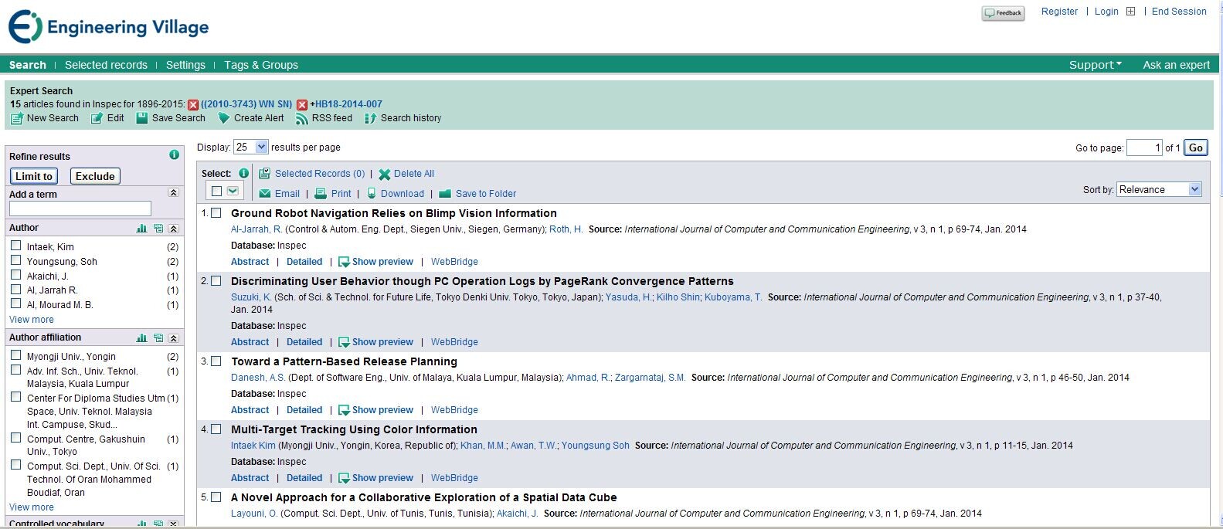Screen dimensions: 1223x529
Task: Collapse the Author affiliation section
Action: pos(173,338)
